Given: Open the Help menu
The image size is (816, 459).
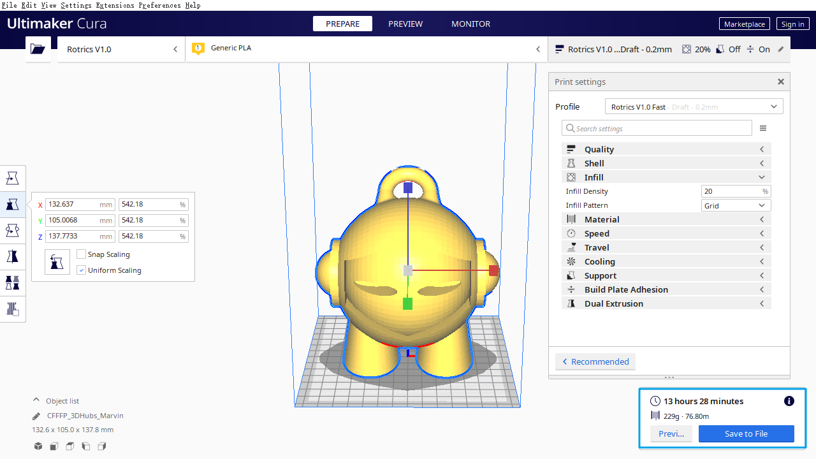Looking at the screenshot, I should coord(193,5).
